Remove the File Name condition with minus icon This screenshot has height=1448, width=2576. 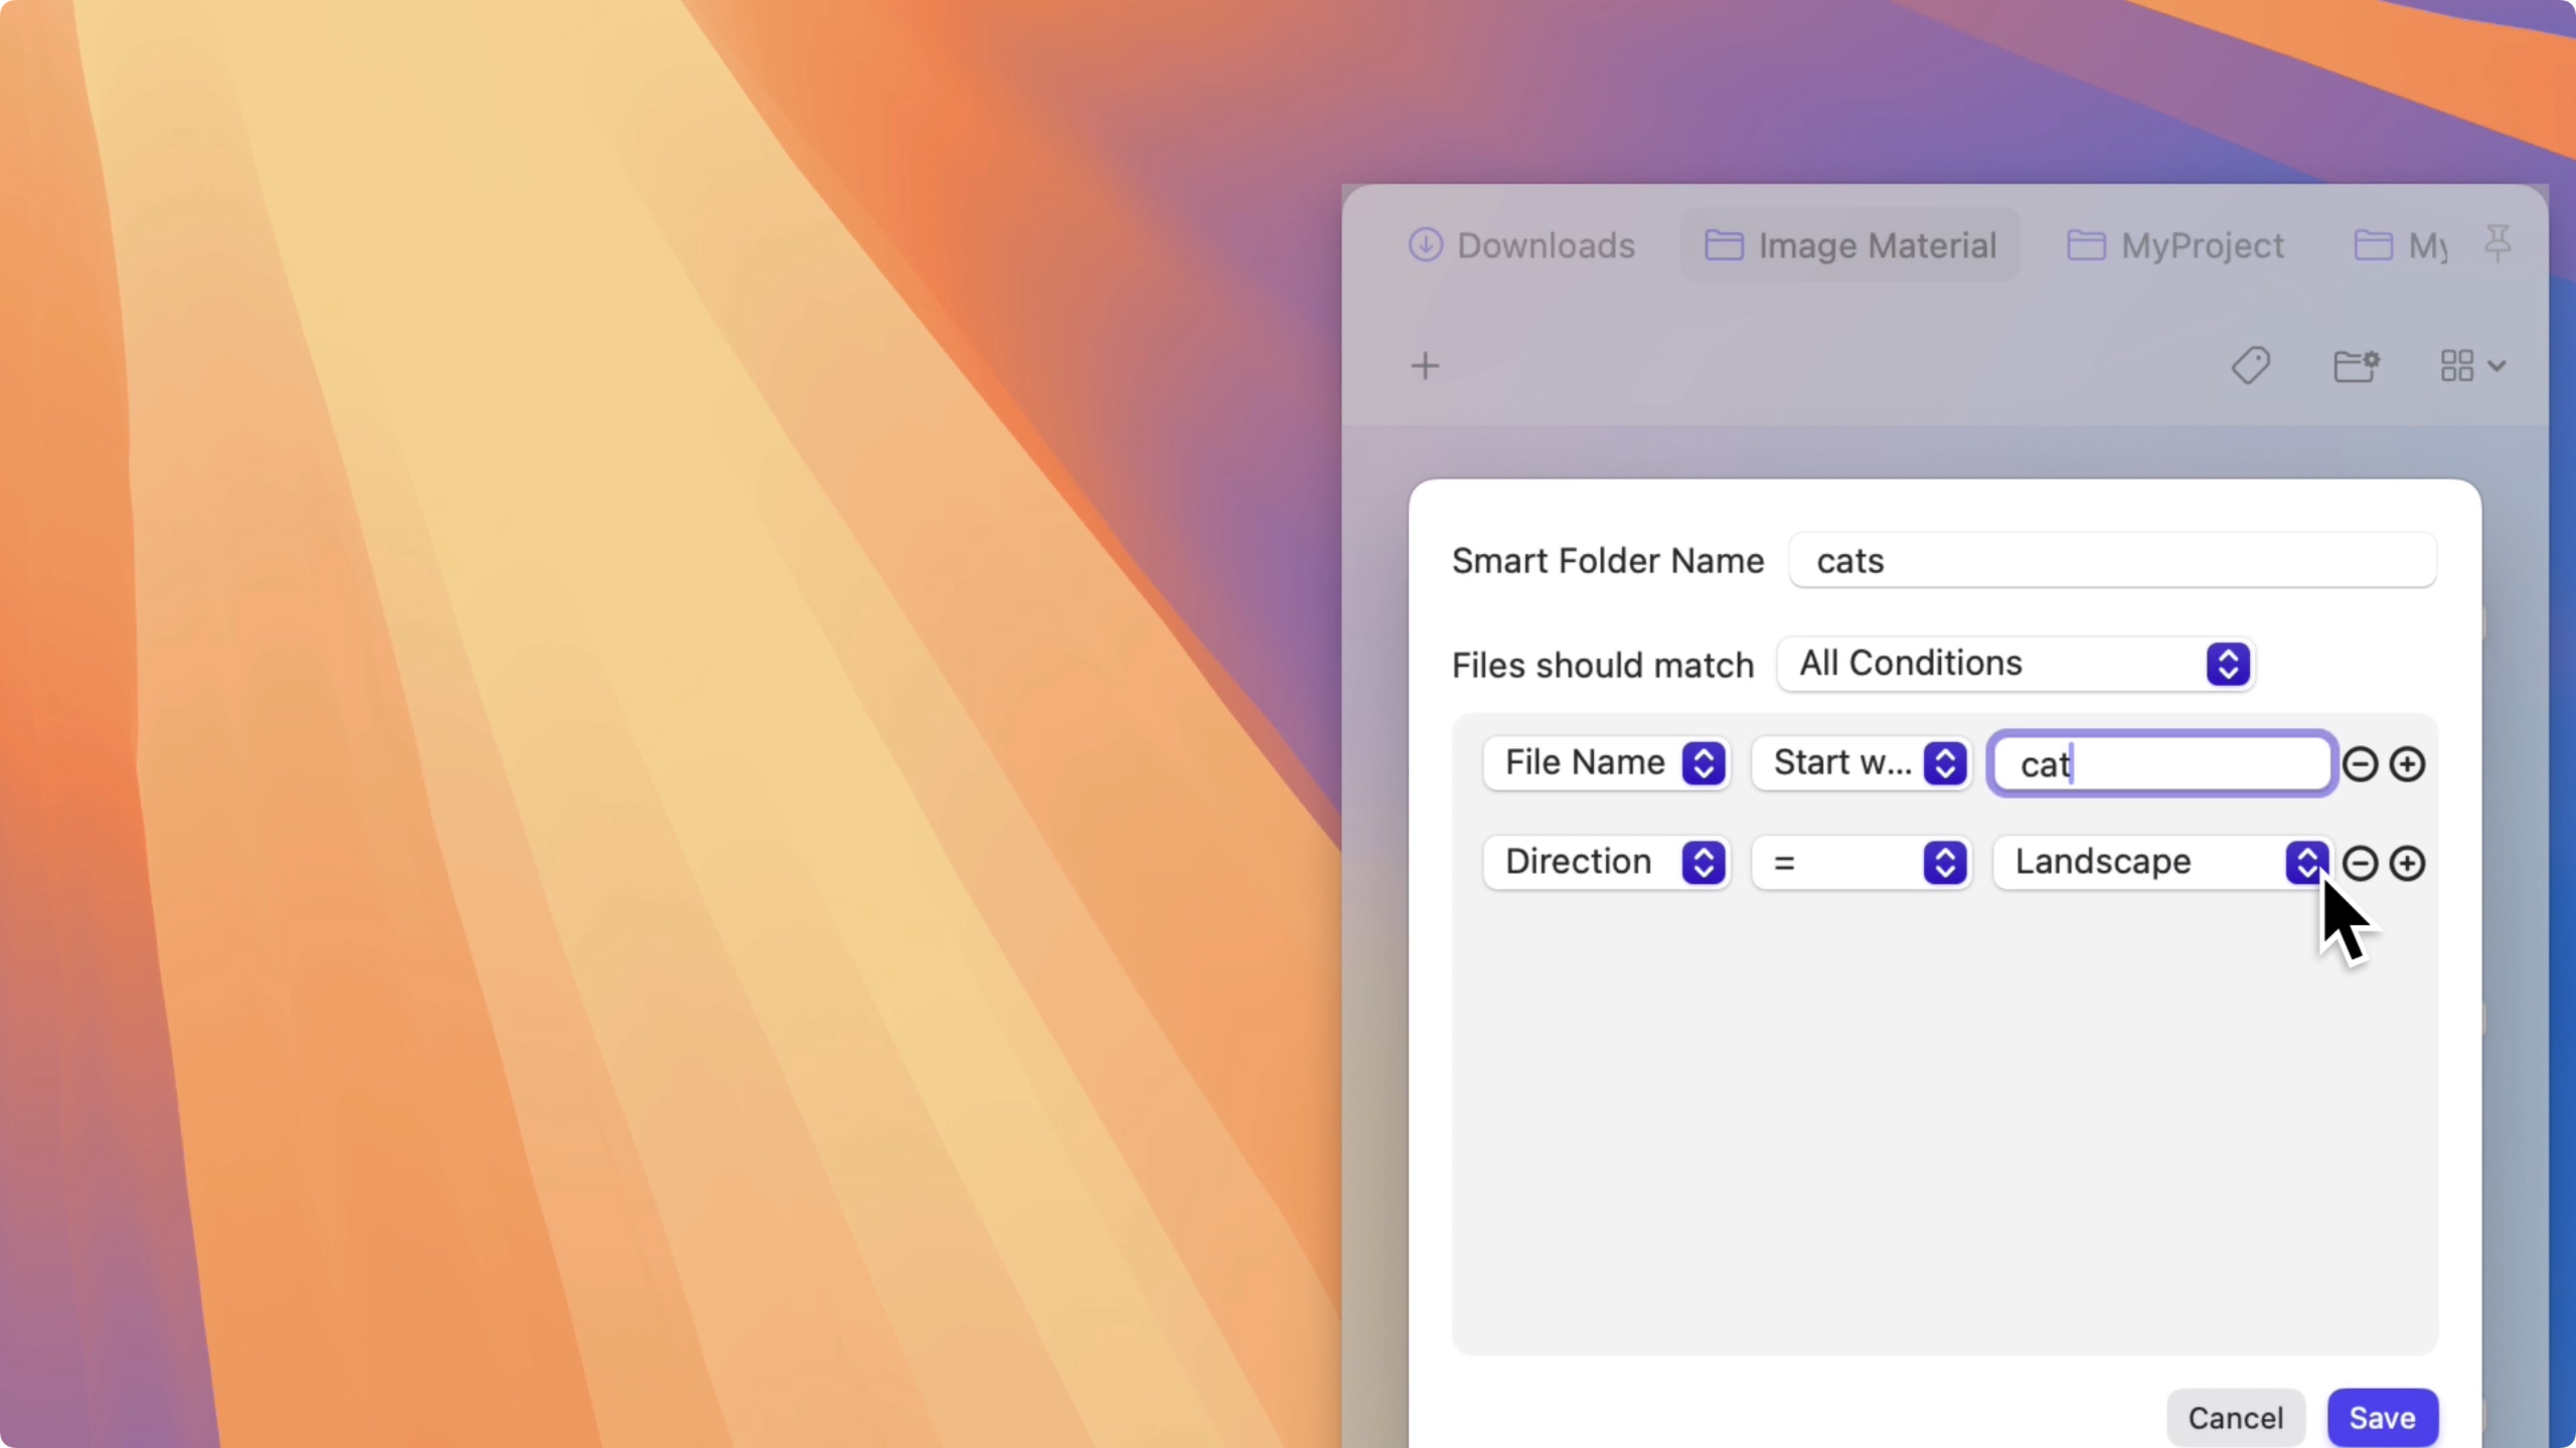pos(2360,763)
